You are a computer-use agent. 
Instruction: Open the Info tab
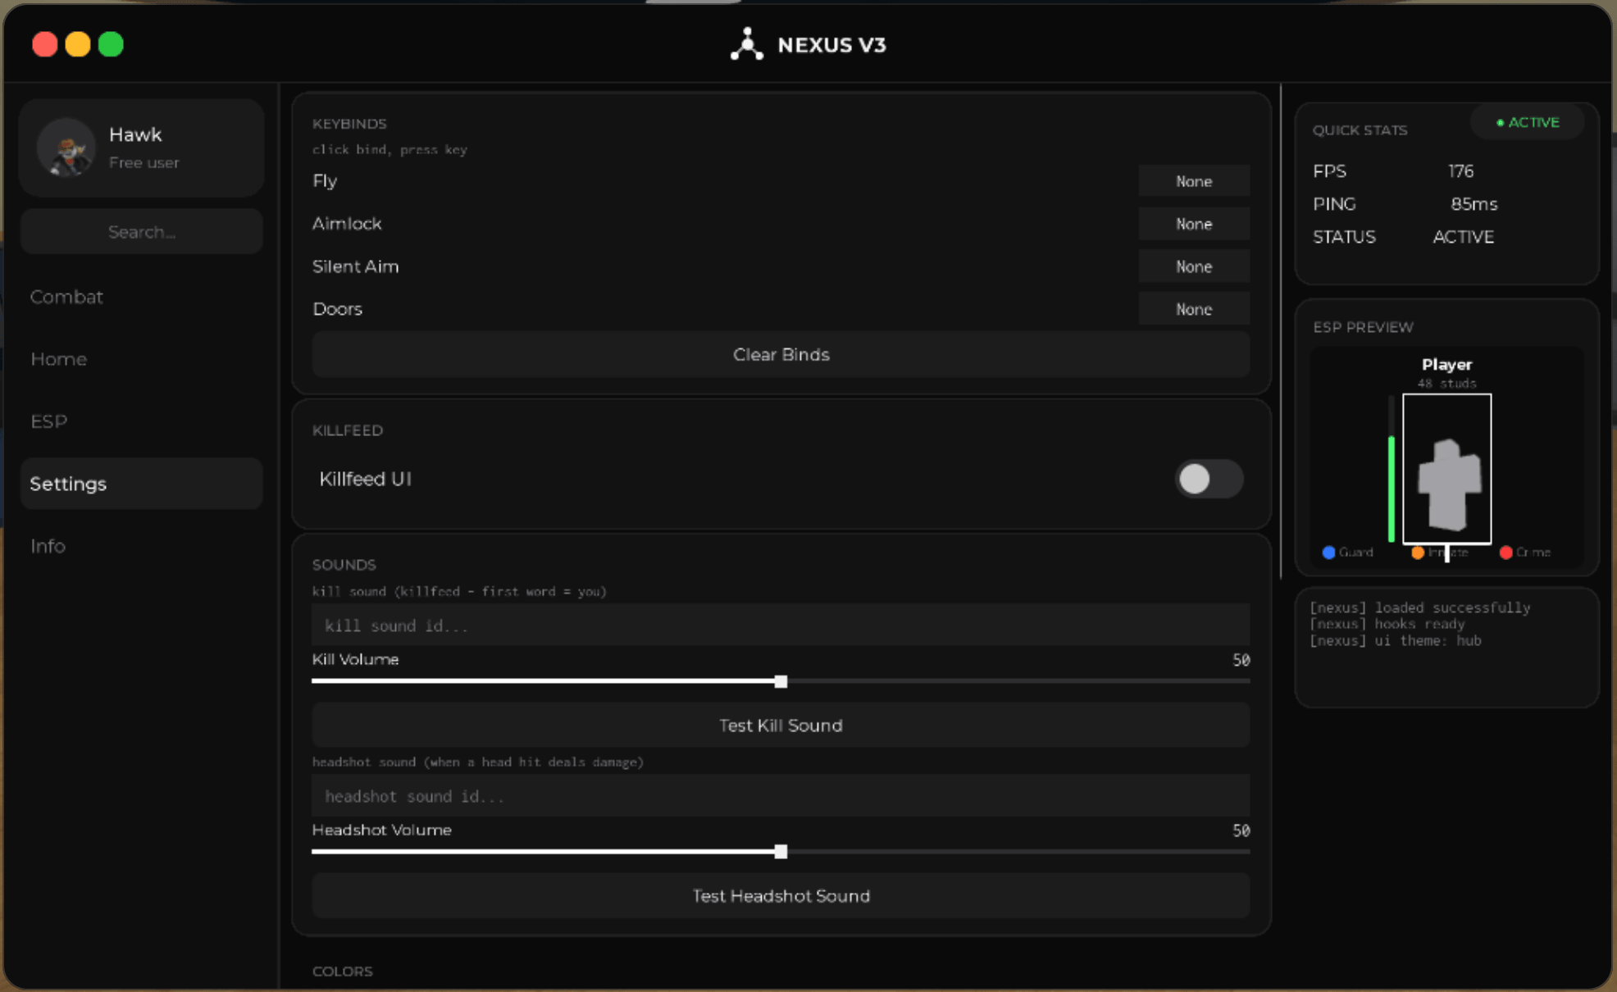(141, 546)
